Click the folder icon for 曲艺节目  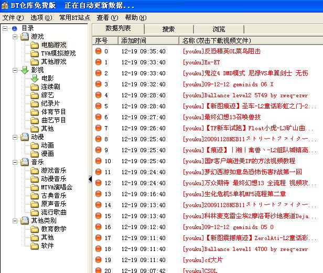coord(35,120)
